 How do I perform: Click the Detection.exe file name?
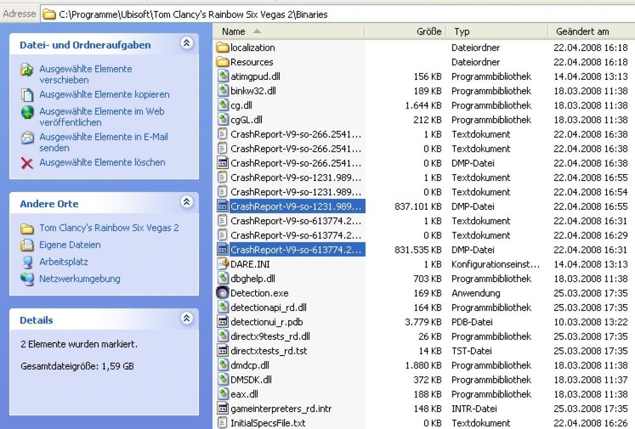tap(259, 293)
